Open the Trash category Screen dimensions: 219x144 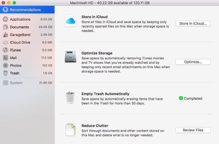pos(15,73)
